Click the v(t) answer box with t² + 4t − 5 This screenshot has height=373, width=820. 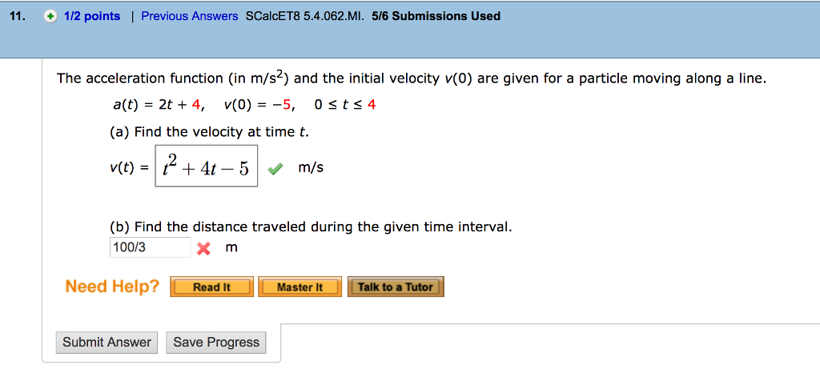(x=207, y=166)
